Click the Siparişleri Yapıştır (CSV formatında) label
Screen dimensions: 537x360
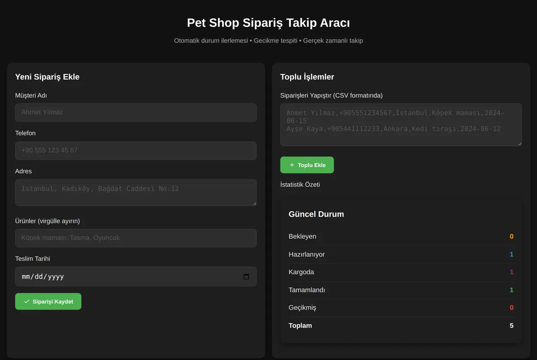(x=332, y=95)
